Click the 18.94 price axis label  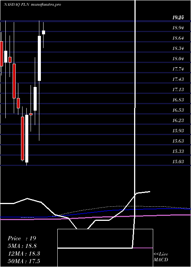tap(178, 28)
